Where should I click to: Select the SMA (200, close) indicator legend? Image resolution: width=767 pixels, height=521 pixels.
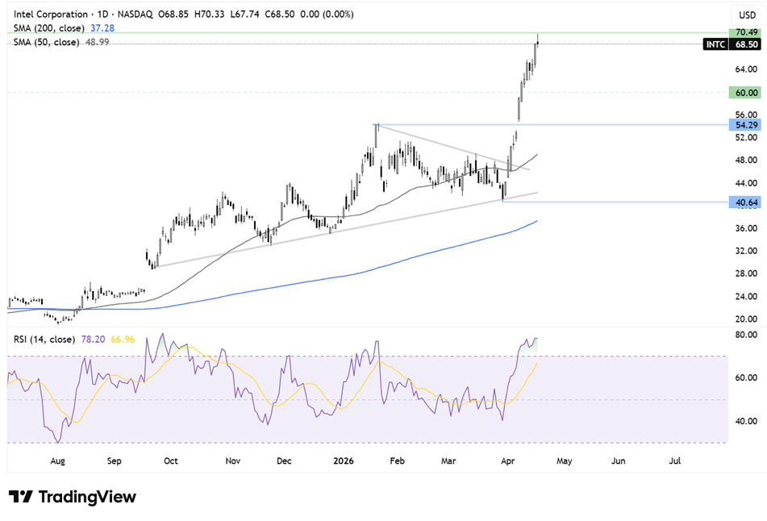[x=49, y=28]
